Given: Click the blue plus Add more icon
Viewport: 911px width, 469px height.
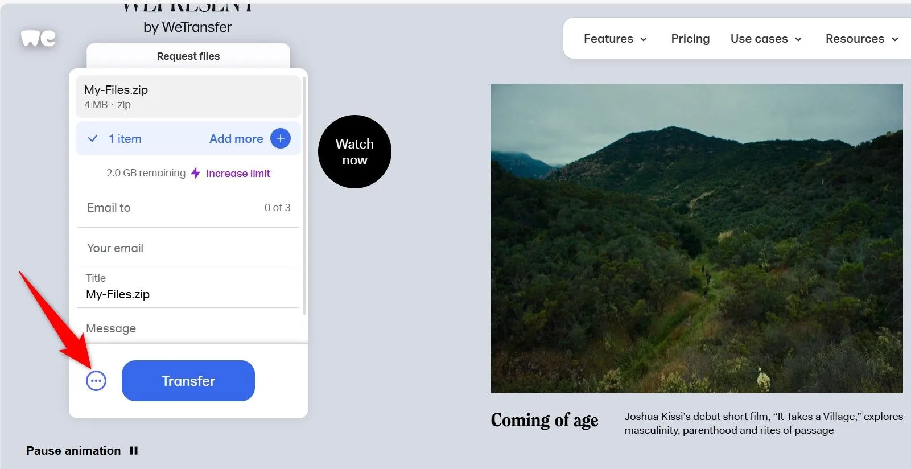Looking at the screenshot, I should point(281,138).
